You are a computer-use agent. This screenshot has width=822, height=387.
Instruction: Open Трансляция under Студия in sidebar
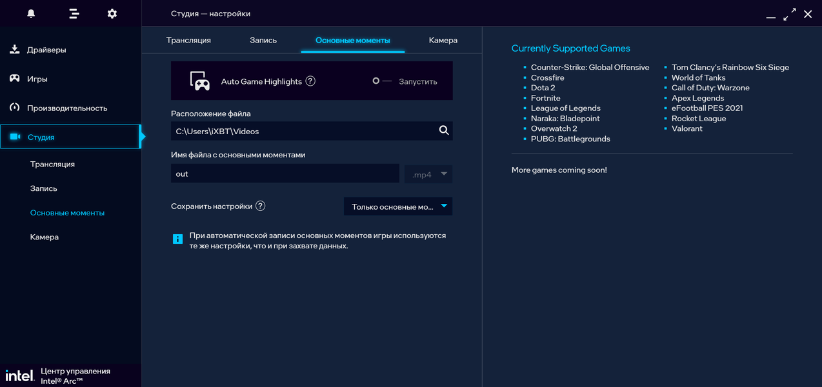[52, 164]
